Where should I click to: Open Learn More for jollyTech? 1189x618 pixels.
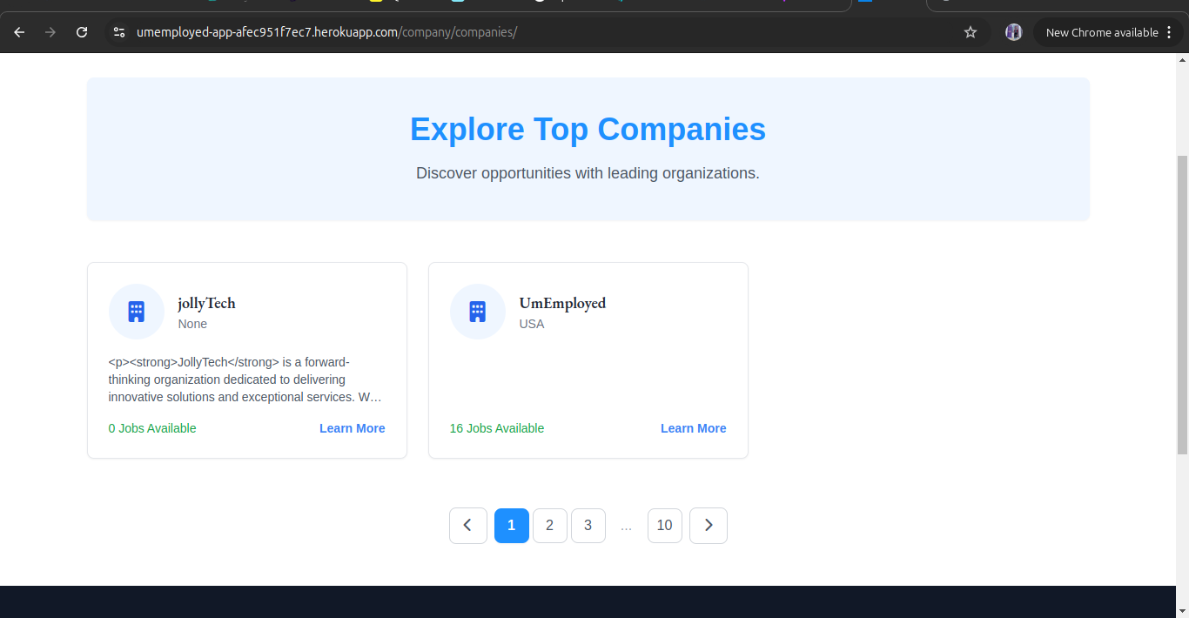pos(352,428)
